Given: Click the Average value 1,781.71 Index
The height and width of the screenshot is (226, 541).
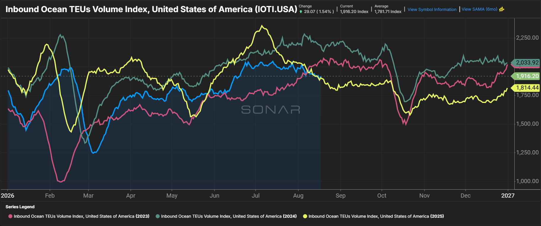Looking at the screenshot, I should (388, 12).
